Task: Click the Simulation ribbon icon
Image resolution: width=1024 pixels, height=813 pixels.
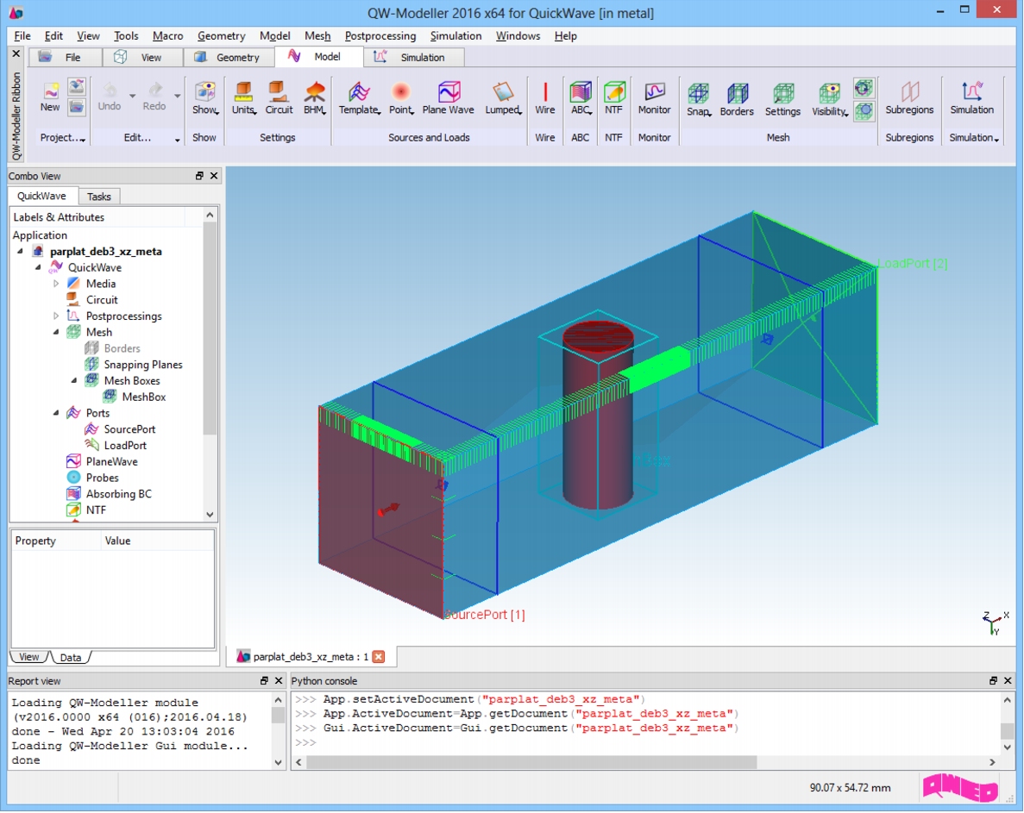Action: pyautogui.click(x=971, y=92)
